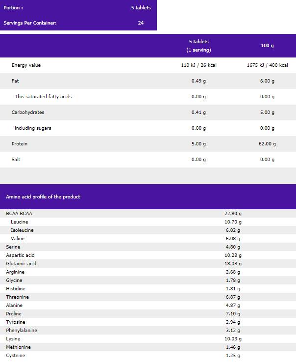
Task: Click the 'BCAA BCAA' row label
Action: pyautogui.click(x=19, y=214)
